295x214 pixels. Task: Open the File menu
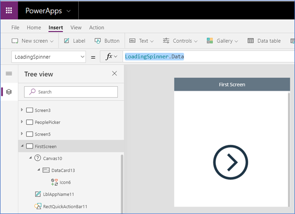15,28
